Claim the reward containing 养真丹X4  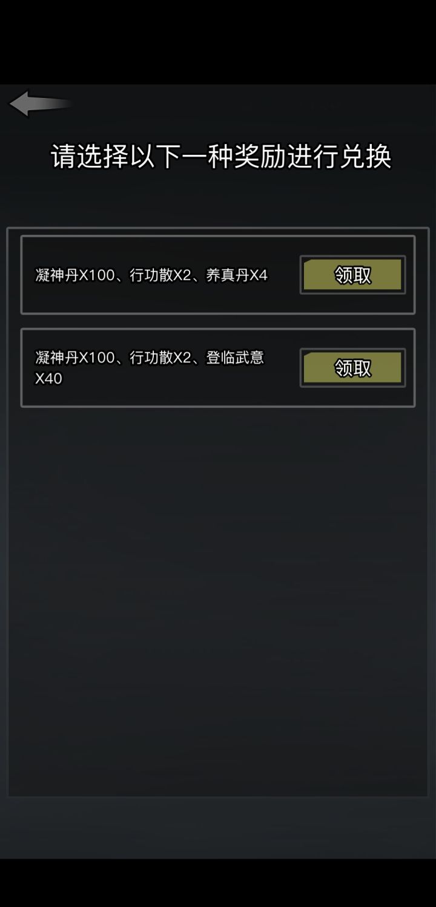352,275
